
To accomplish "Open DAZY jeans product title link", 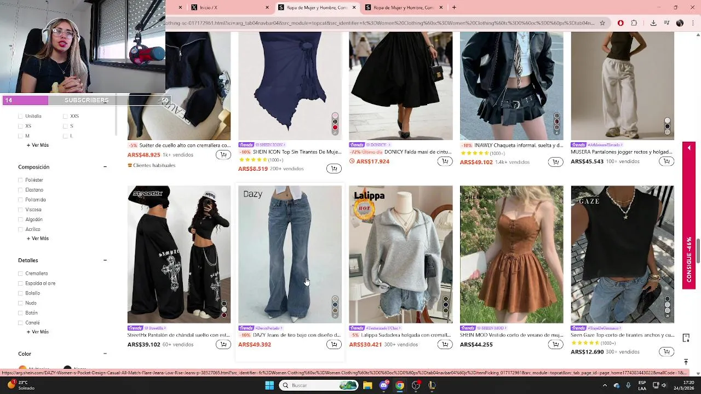I will point(296,335).
